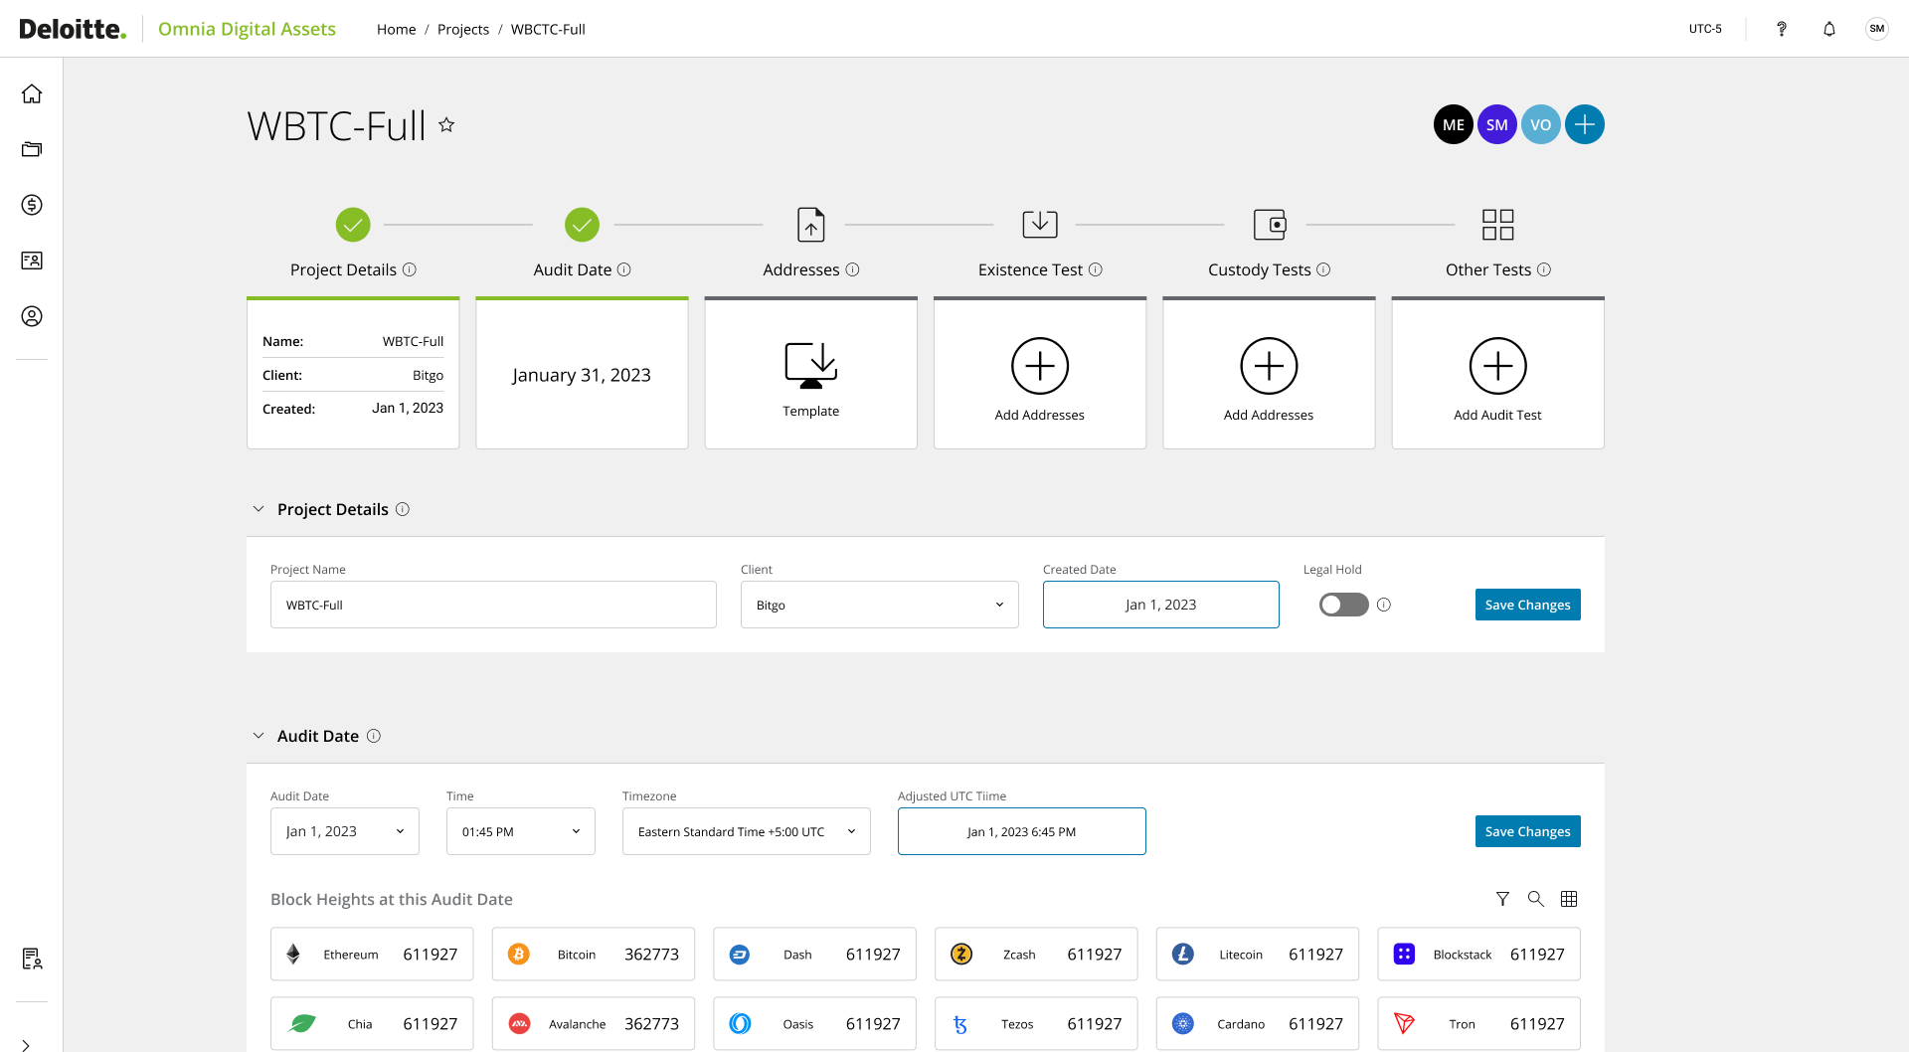Screen dimensions: 1909x1052
Task: Open the Addresses upload Template card icon
Action: [x=810, y=365]
